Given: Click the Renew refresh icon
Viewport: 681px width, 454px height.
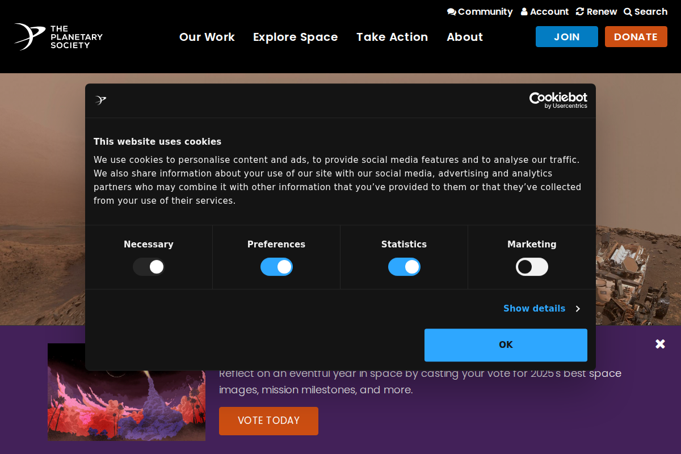Looking at the screenshot, I should (580, 12).
